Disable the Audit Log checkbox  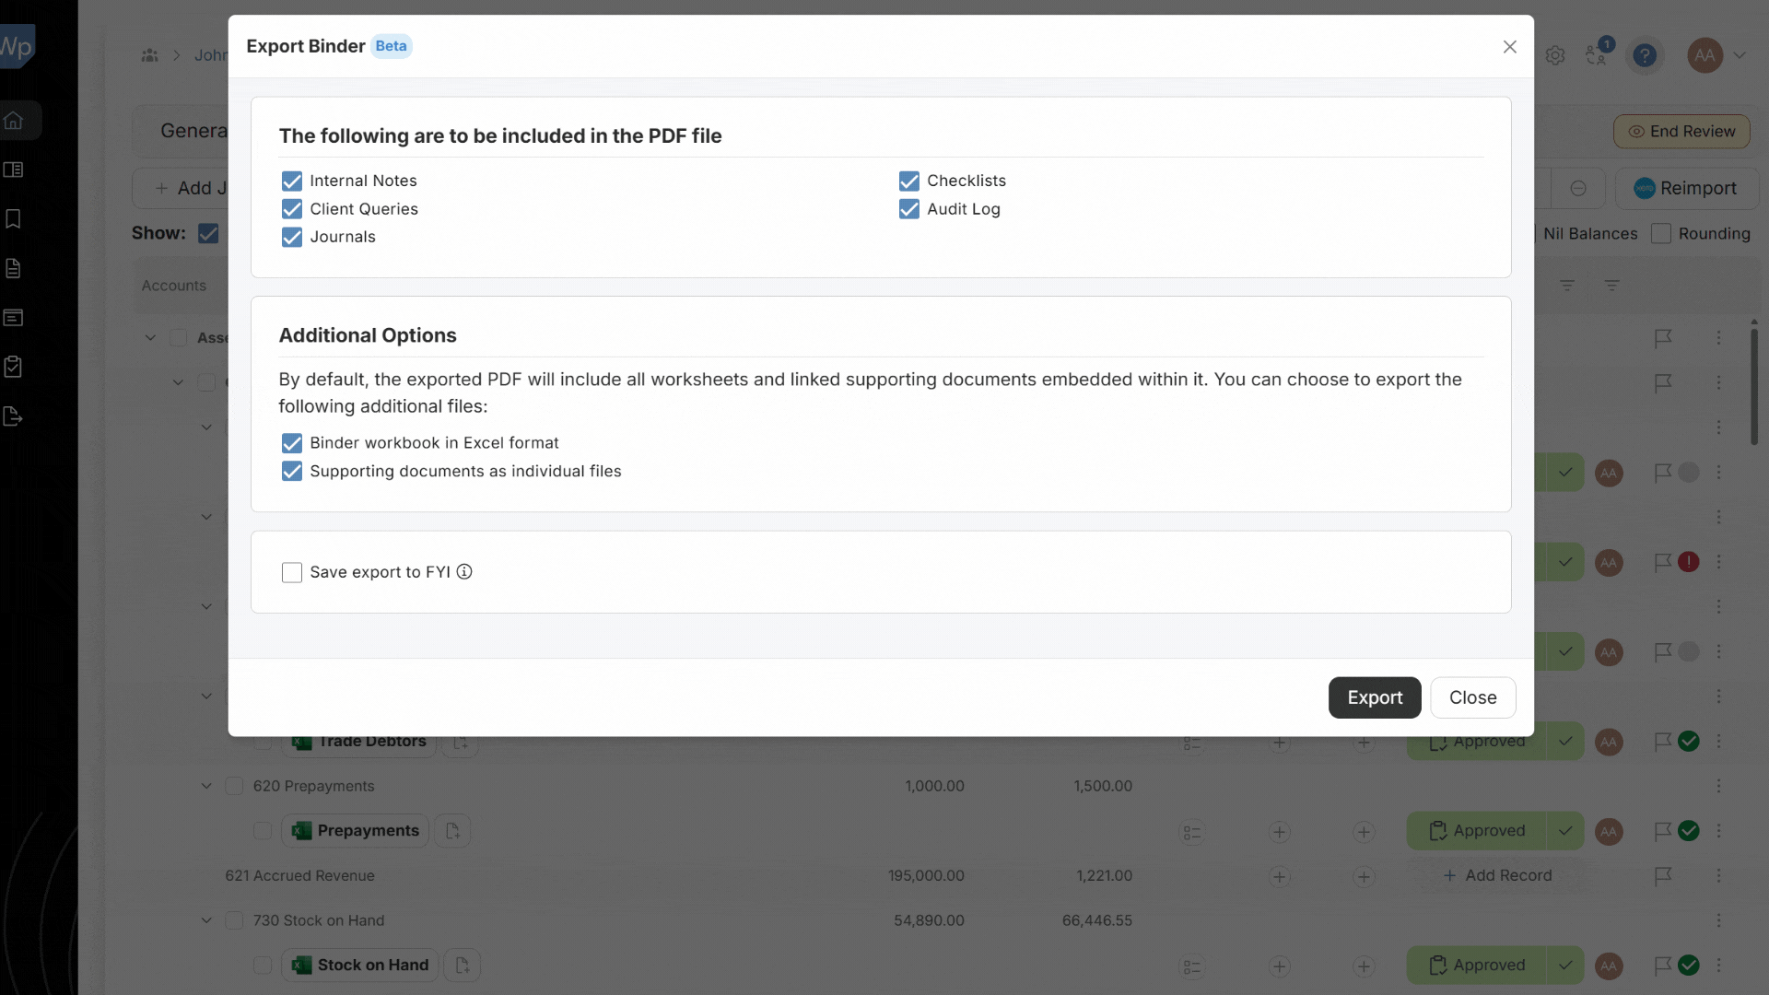(x=909, y=209)
